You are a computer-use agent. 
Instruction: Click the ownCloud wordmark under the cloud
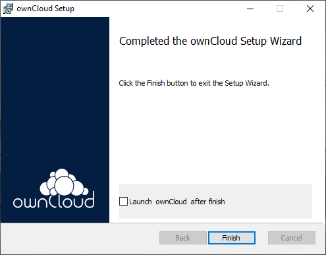coord(54,200)
